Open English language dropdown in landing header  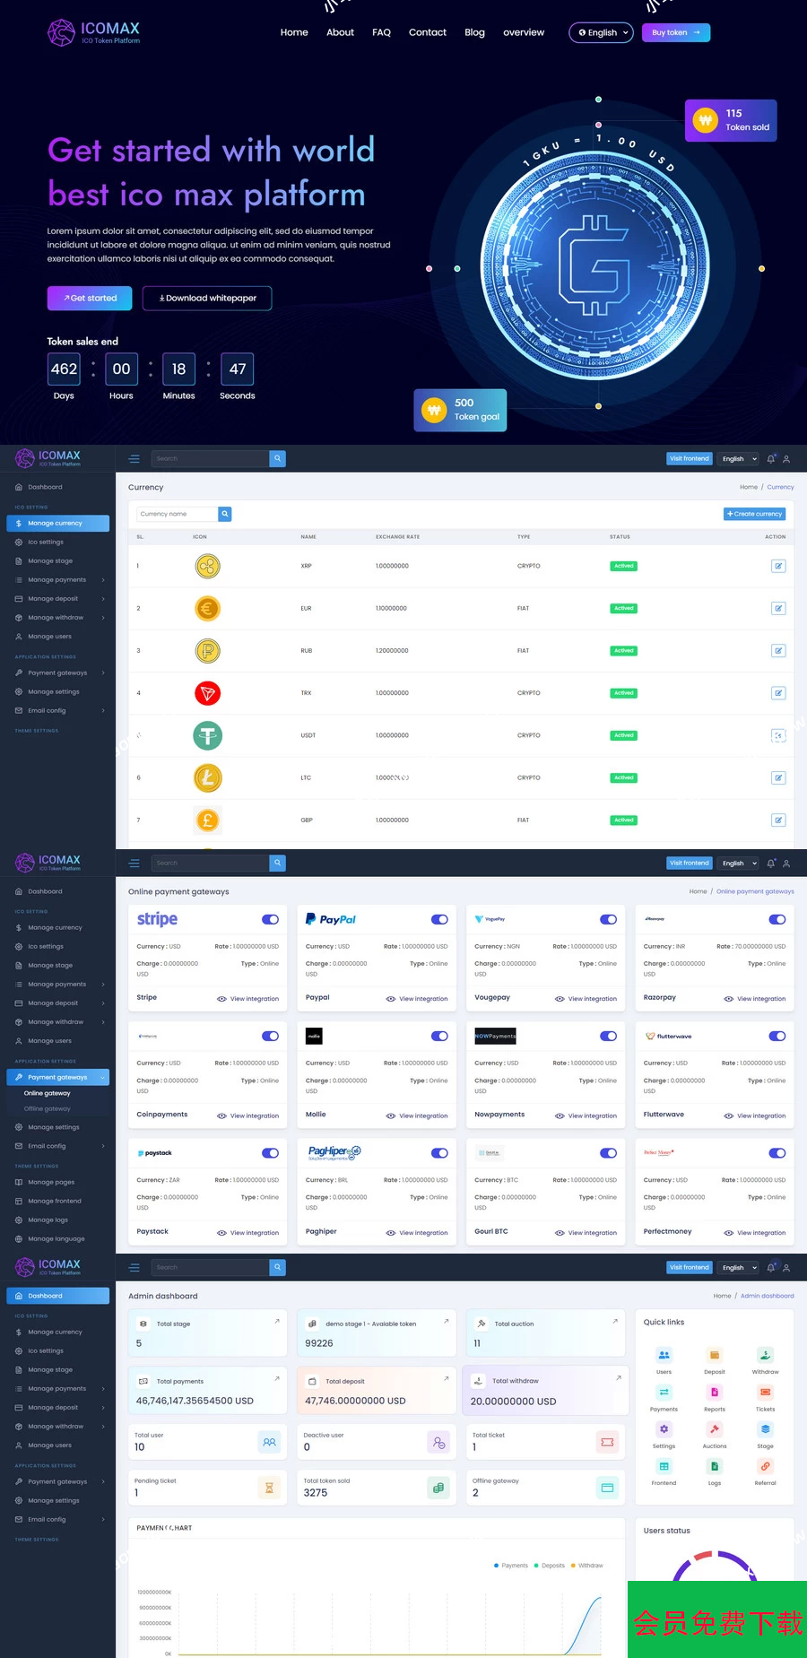point(602,33)
